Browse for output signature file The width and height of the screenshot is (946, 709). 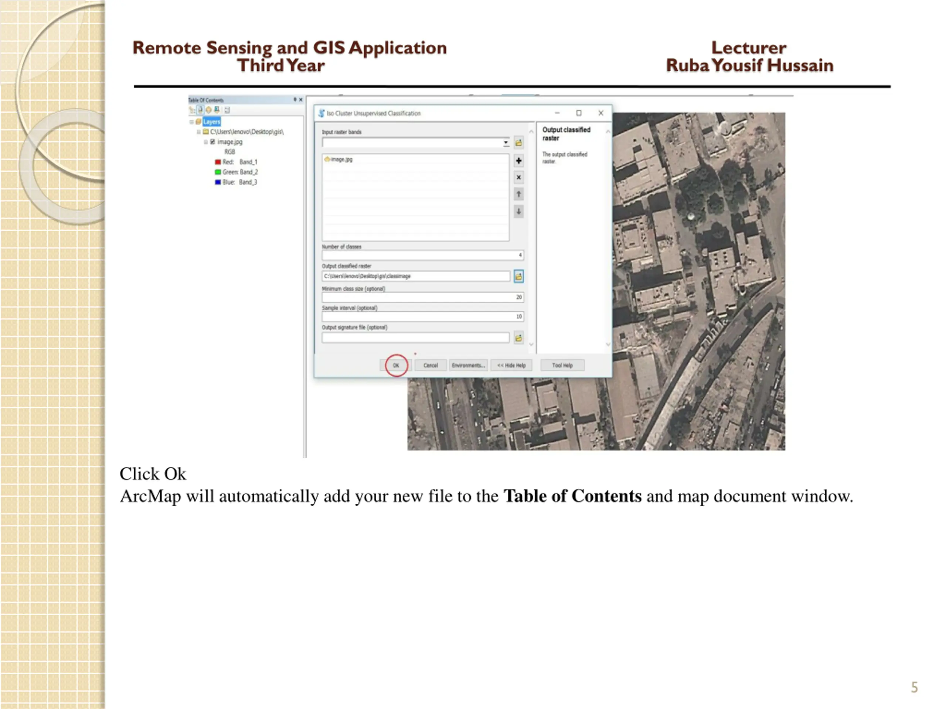518,338
